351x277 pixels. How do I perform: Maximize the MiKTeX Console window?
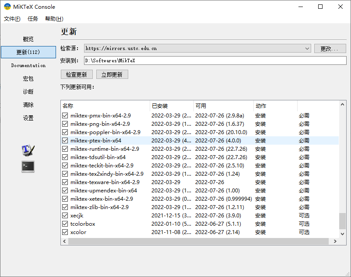click(x=320, y=7)
